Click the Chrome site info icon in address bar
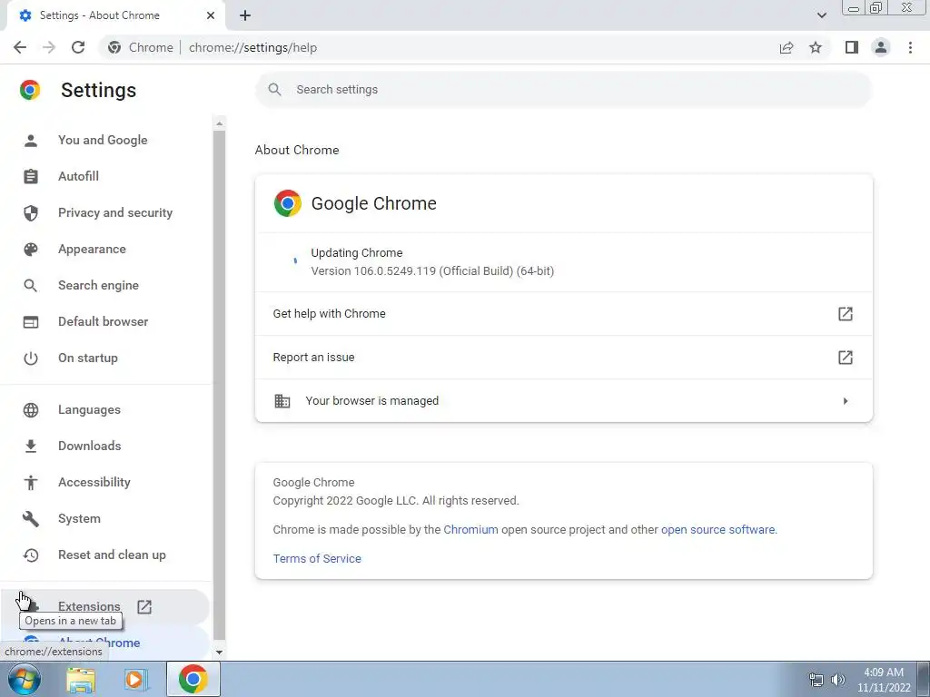The width and height of the screenshot is (930, 697). pos(114,47)
